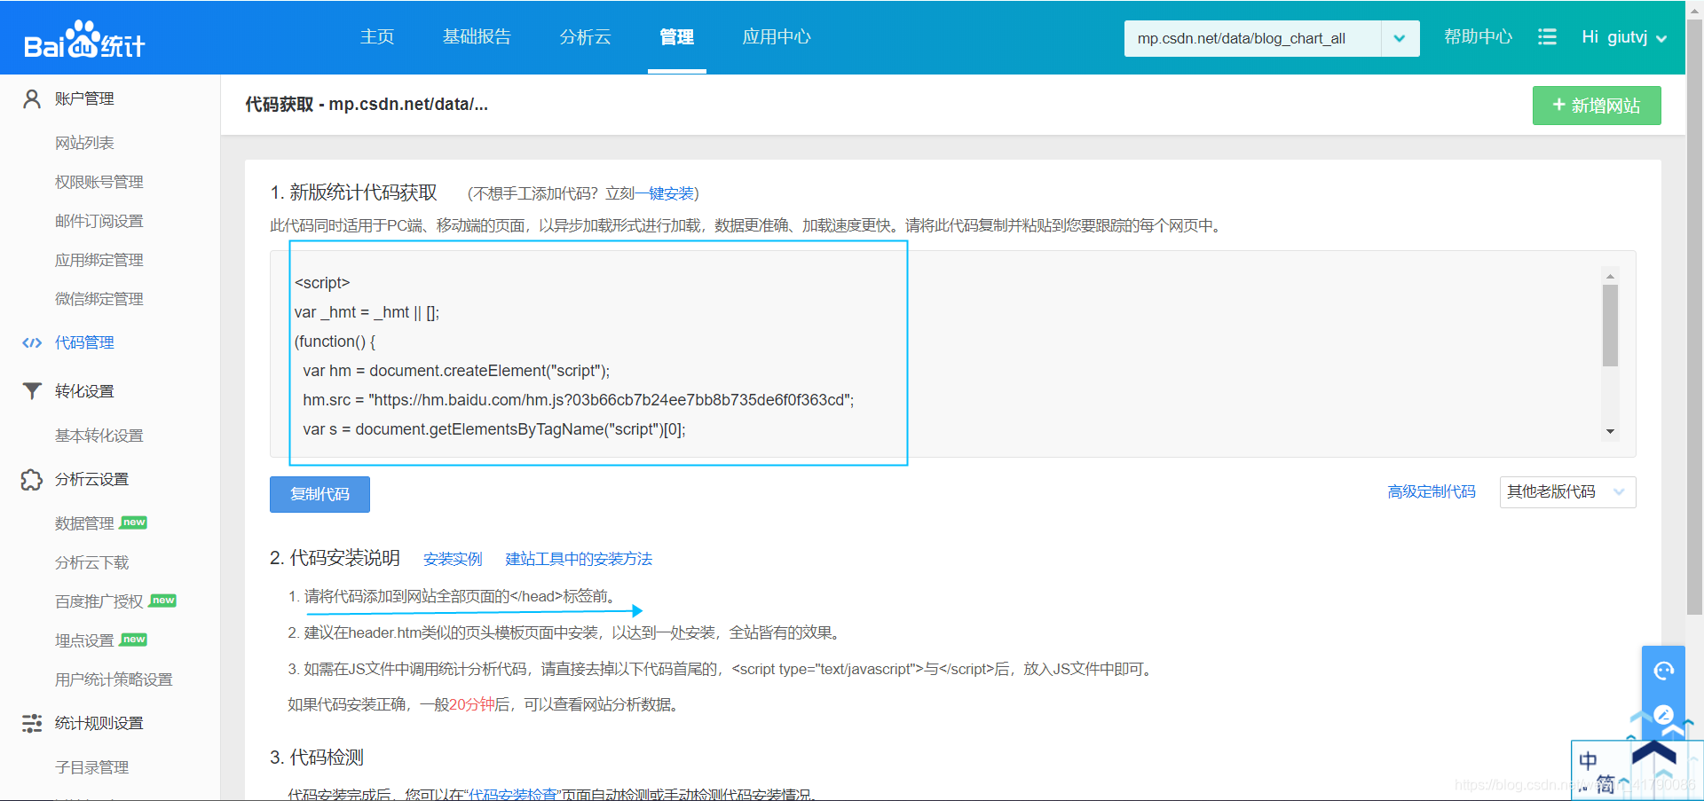Open 百度推广授权 in the sidebar
Screen dimensions: 1704x801
pyautogui.click(x=99, y=601)
